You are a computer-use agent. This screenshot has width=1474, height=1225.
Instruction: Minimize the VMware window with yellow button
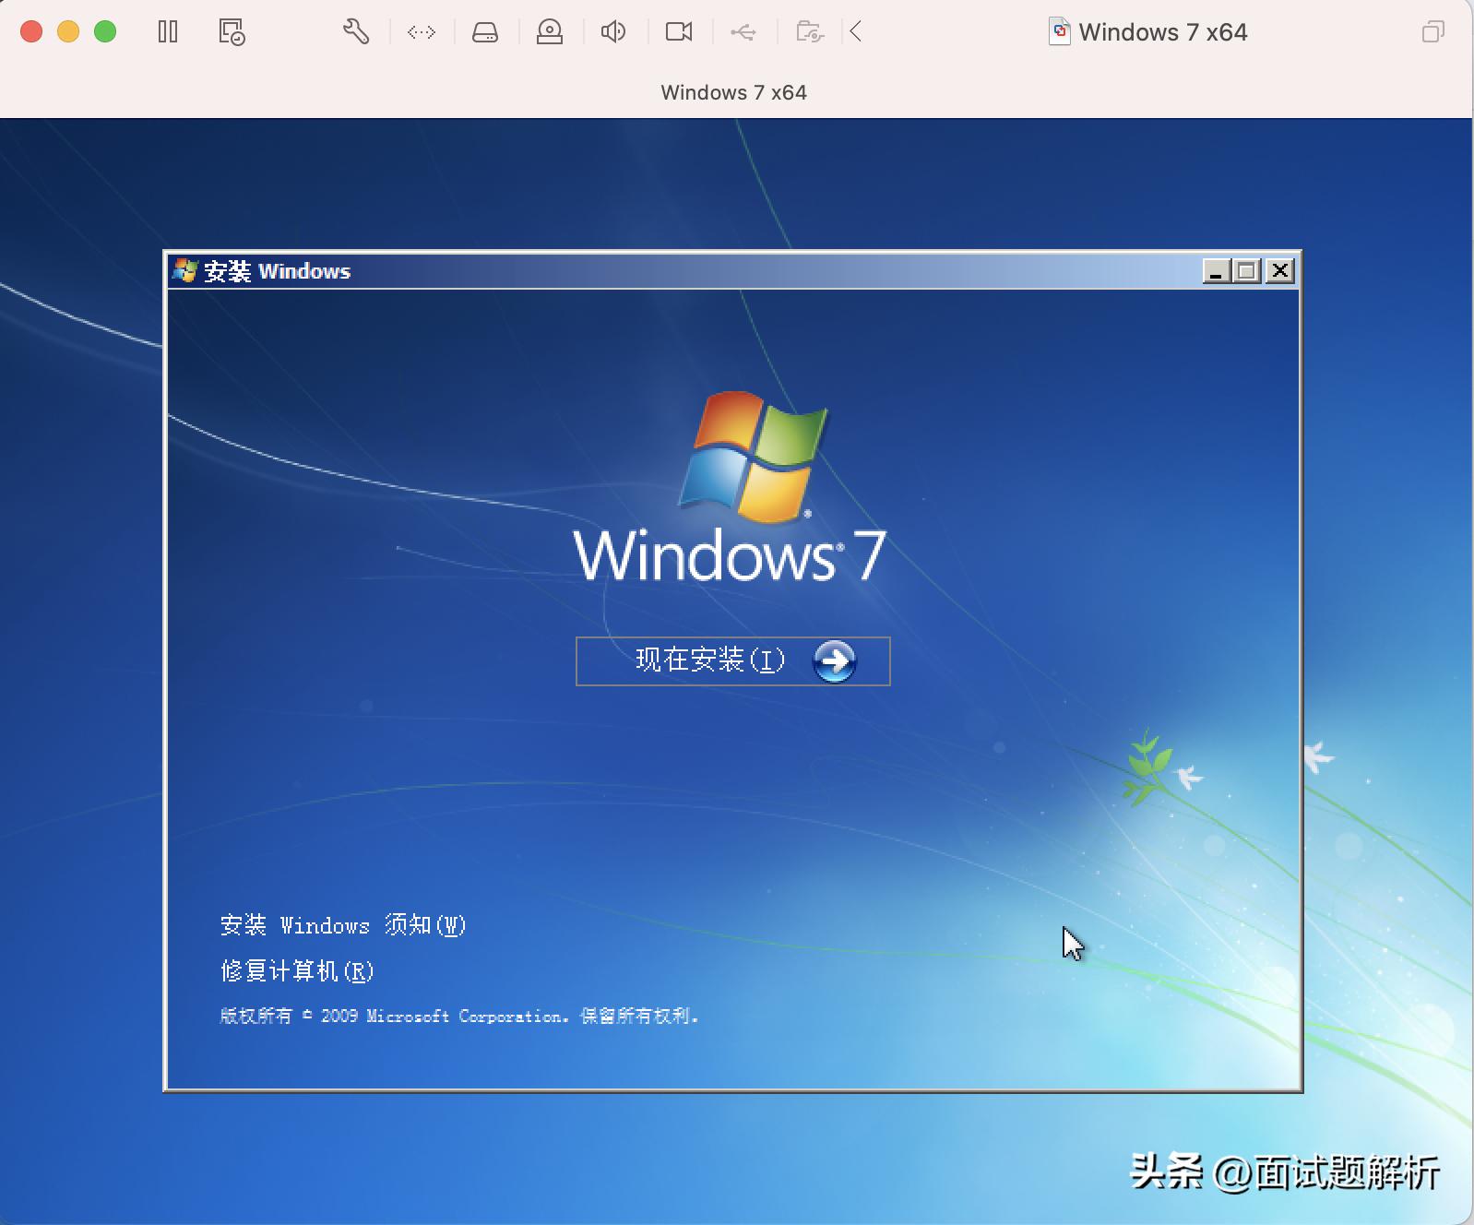point(68,32)
